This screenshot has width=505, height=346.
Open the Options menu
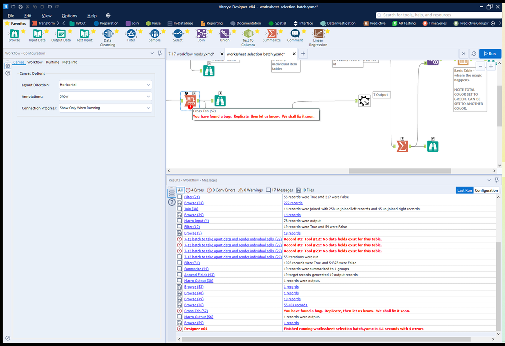(69, 16)
